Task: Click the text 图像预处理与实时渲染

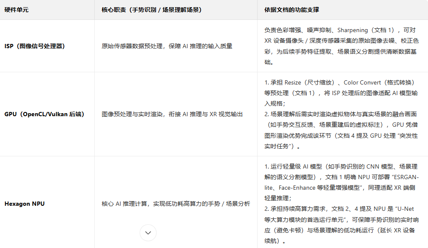Action: tap(132, 114)
